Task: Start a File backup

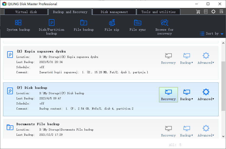Action: pos(84,25)
